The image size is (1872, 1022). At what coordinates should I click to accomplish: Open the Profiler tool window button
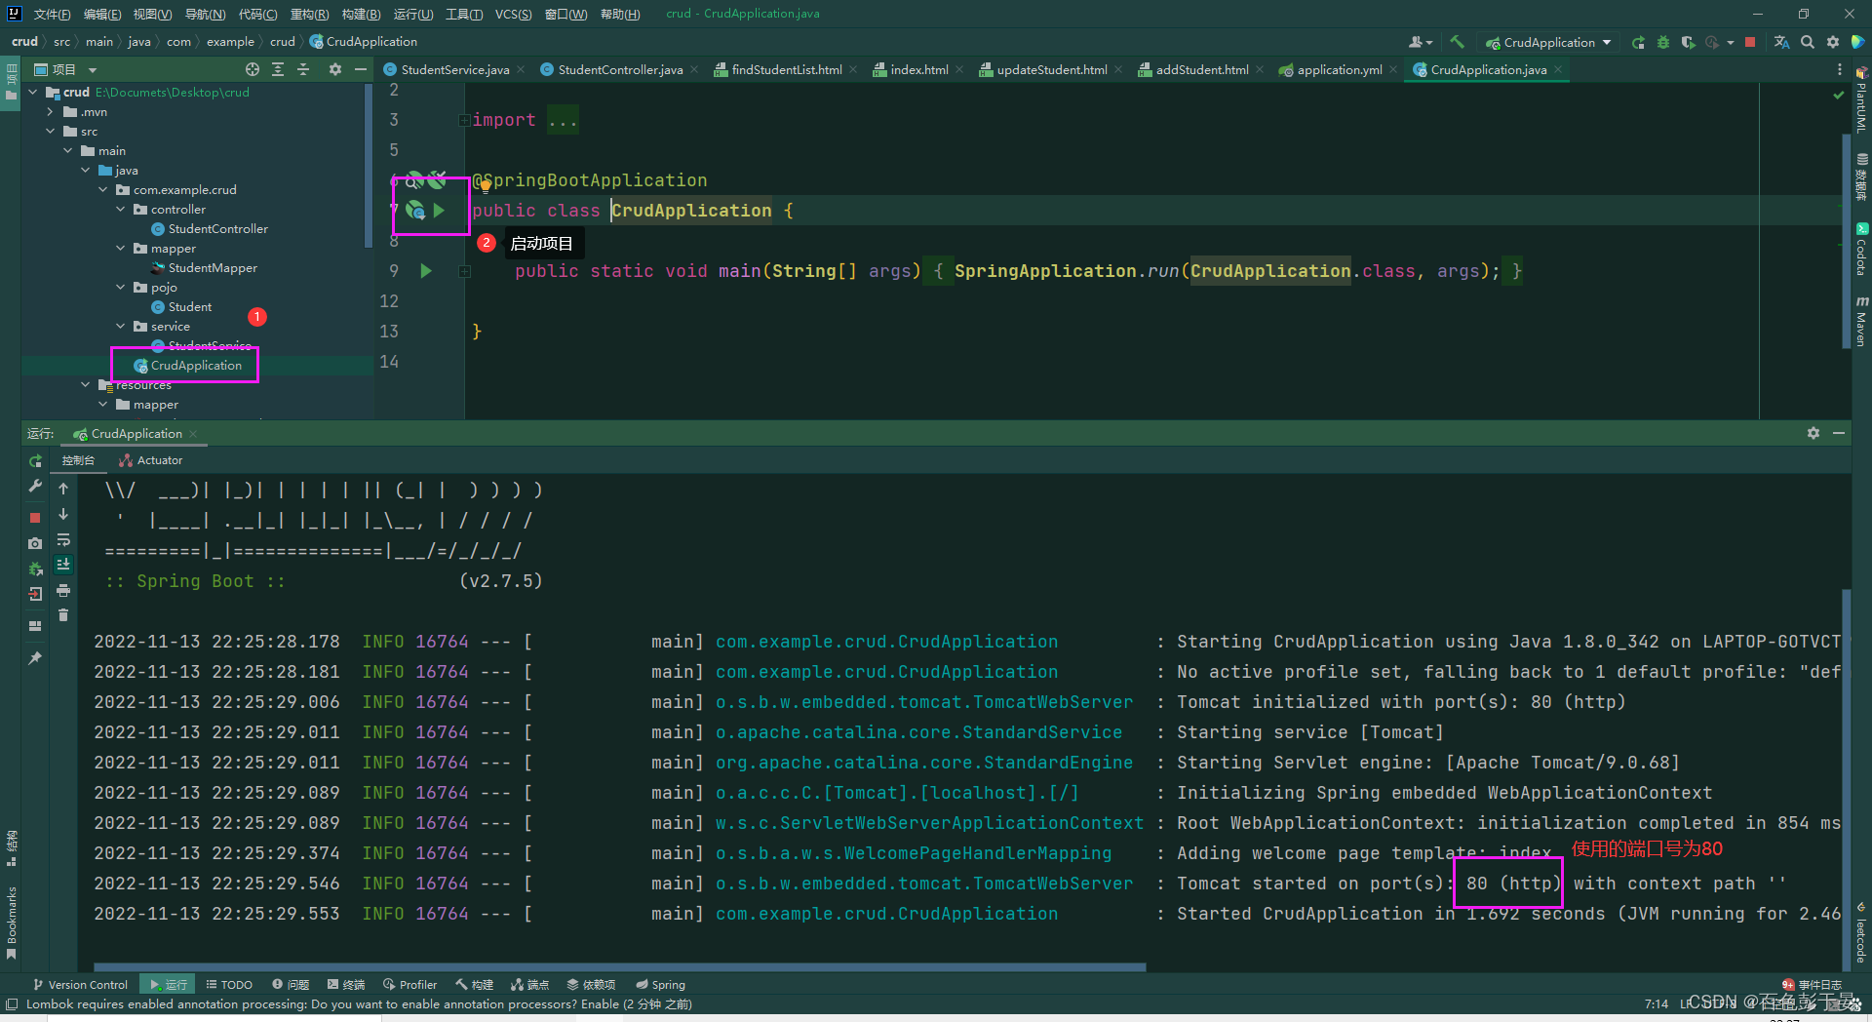click(410, 985)
